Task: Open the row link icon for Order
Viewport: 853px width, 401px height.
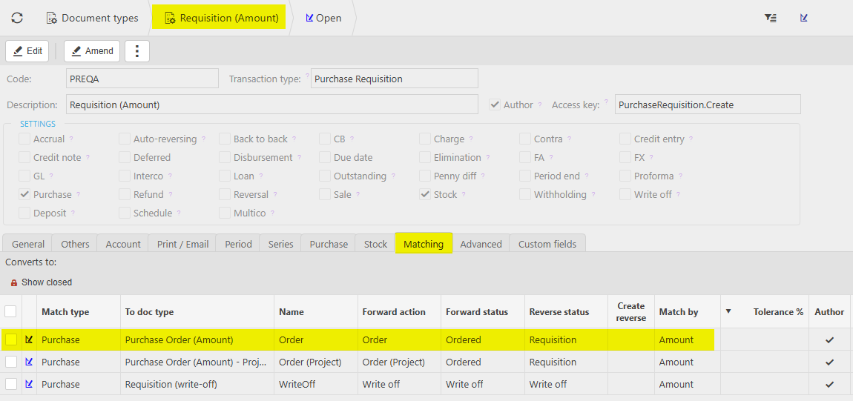Action: (x=29, y=339)
